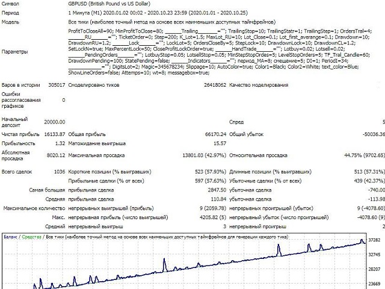Click the ProfitToCloseAll=90 parameter text
The width and height of the screenshot is (385, 289).
click(90, 31)
